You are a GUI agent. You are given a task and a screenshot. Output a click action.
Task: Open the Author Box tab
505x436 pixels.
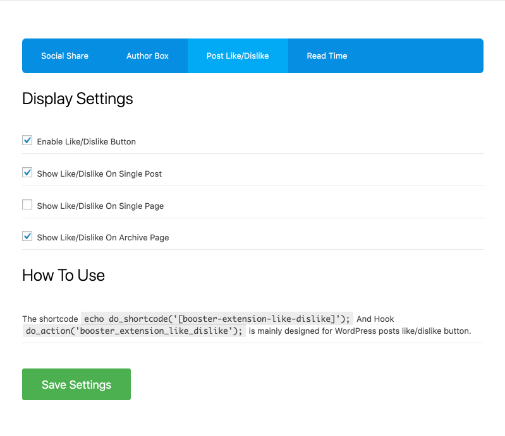tap(147, 56)
